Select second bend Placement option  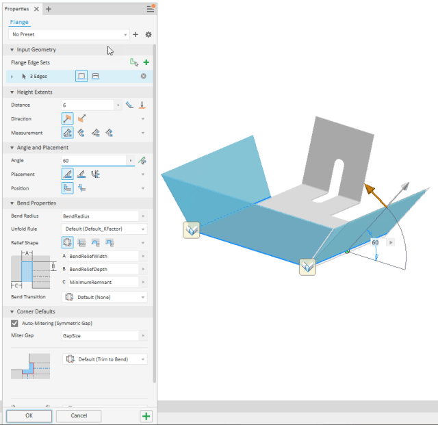click(81, 174)
